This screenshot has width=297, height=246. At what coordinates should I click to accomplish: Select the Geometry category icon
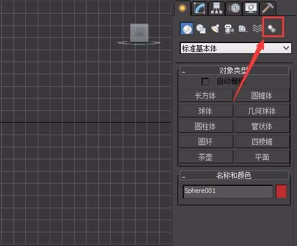click(187, 29)
